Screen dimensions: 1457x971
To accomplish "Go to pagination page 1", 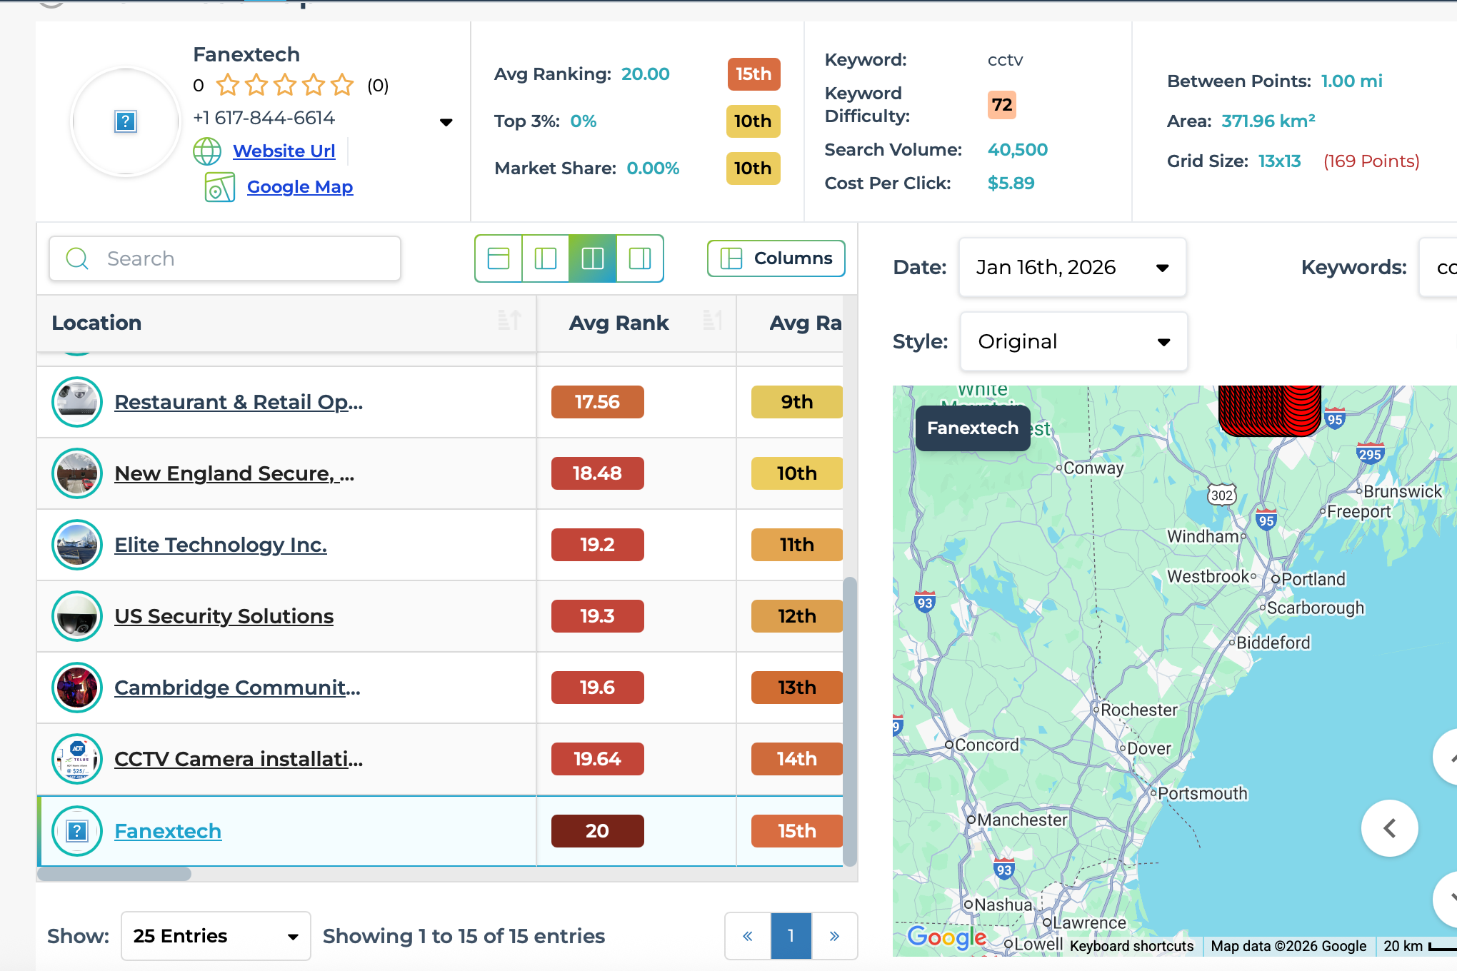I will coord(791,936).
